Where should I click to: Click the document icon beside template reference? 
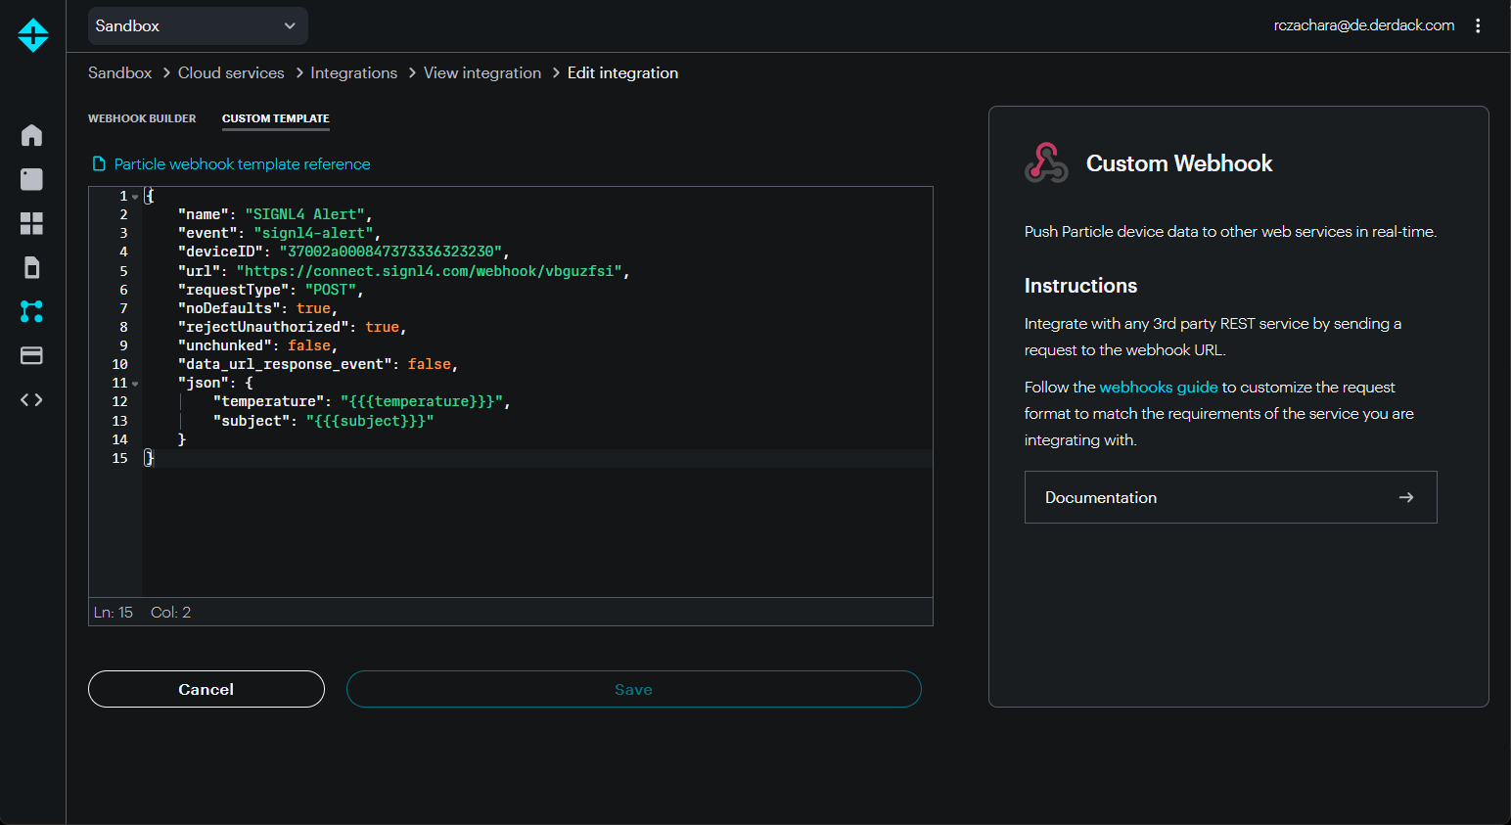click(x=99, y=163)
